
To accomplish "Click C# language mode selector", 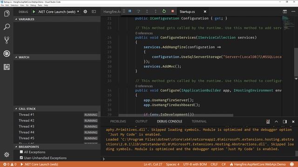I will point(223,164).
